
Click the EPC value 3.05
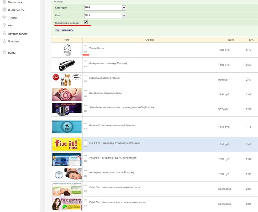[x=249, y=144]
